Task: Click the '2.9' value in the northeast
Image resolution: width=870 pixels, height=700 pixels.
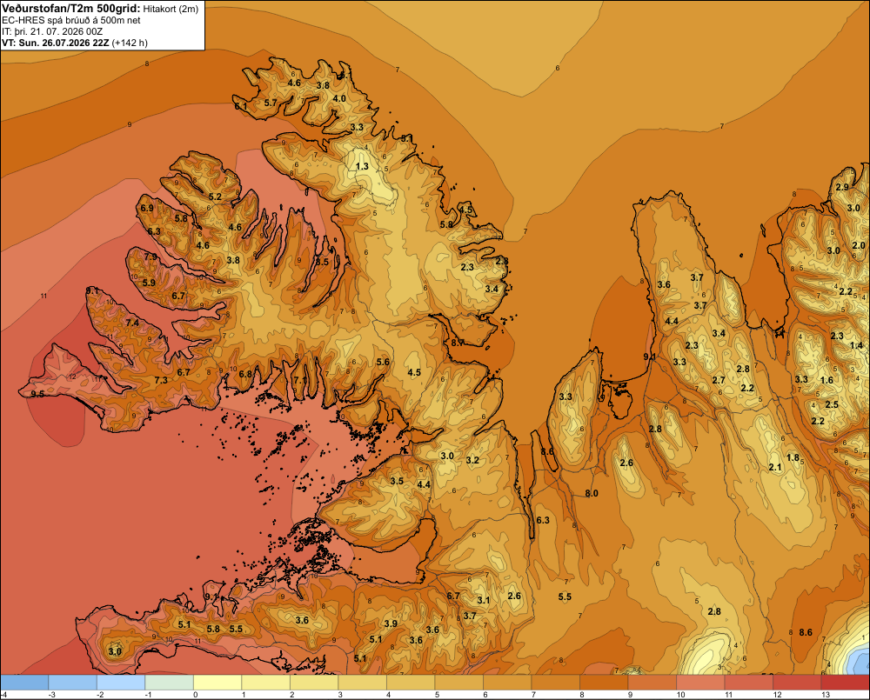Action: [842, 188]
